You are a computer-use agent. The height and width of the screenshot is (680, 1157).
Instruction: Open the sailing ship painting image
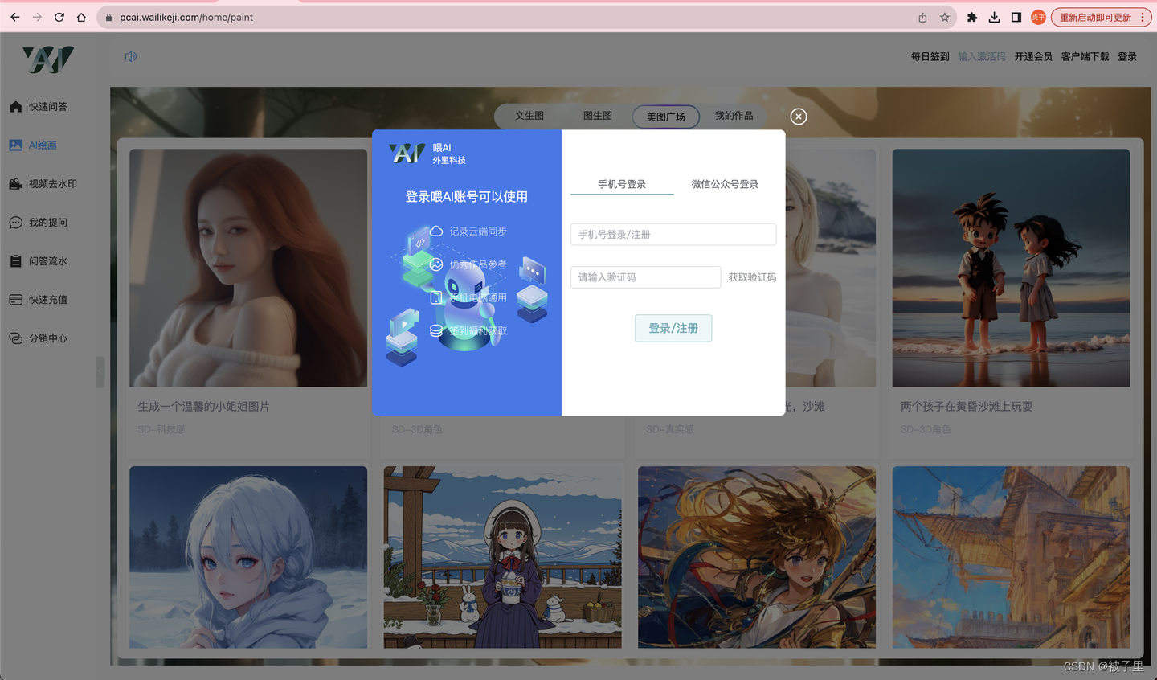(x=1011, y=557)
